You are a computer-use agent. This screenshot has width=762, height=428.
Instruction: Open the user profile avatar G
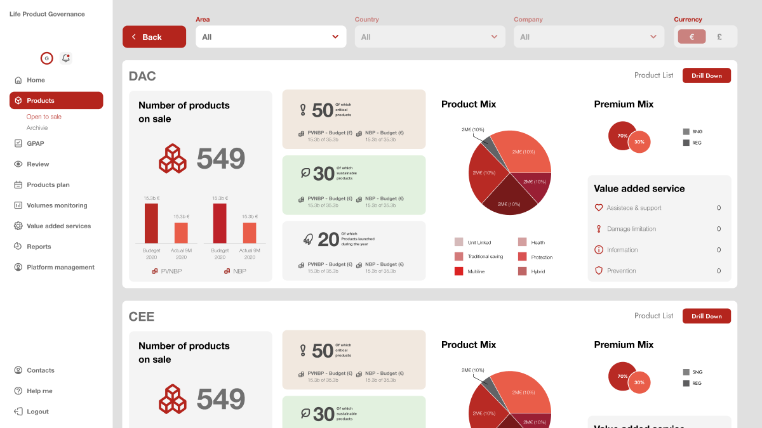tap(46, 58)
